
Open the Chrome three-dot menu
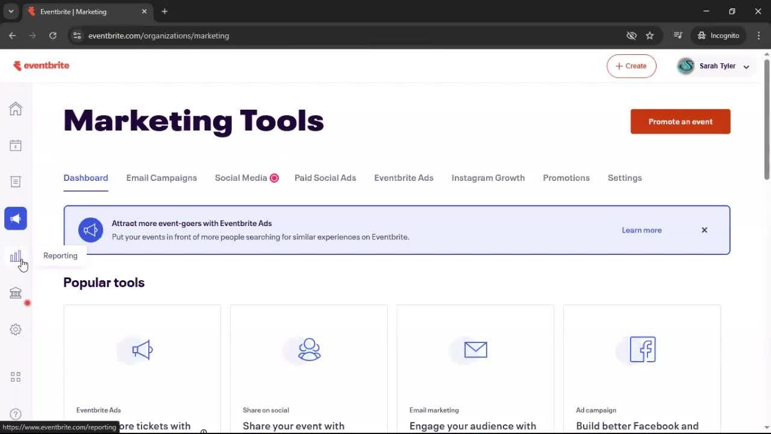pos(758,36)
